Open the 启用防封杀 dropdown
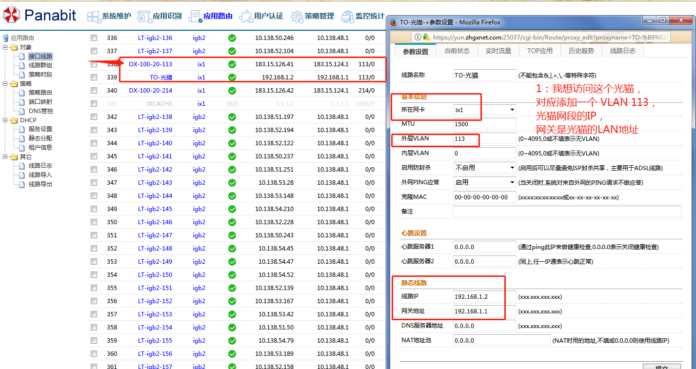Screen dimensions: 696x369 [x=484, y=168]
